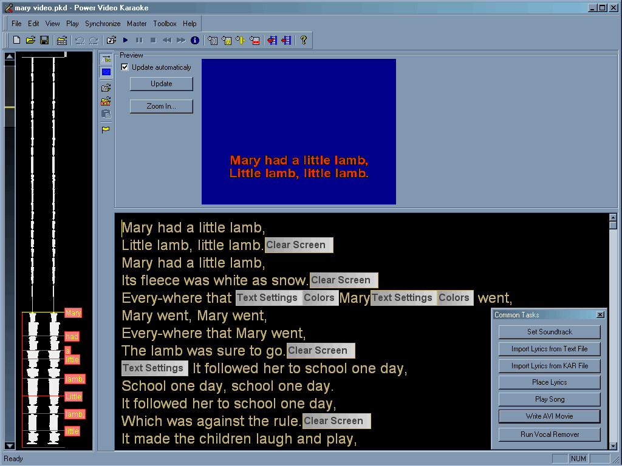Screen dimensions: 622x466
Task: Close the Common Tasks panel
Action: (x=600, y=315)
